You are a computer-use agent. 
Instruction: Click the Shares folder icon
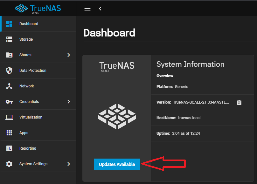(9, 55)
